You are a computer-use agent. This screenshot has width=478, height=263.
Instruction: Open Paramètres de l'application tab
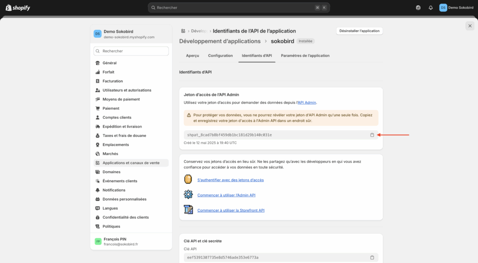click(305, 55)
